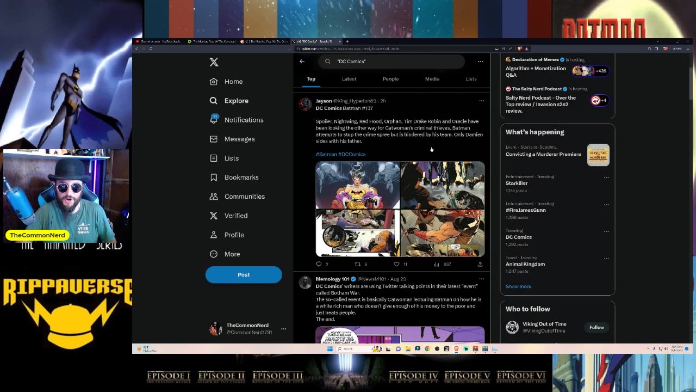The width and height of the screenshot is (696, 392).
Task: Repost Jayson's Batman #137 post
Action: coord(358,264)
